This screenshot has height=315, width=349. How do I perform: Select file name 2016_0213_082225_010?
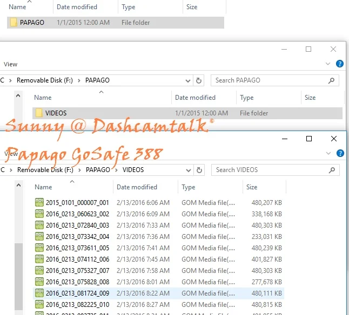coord(77,305)
